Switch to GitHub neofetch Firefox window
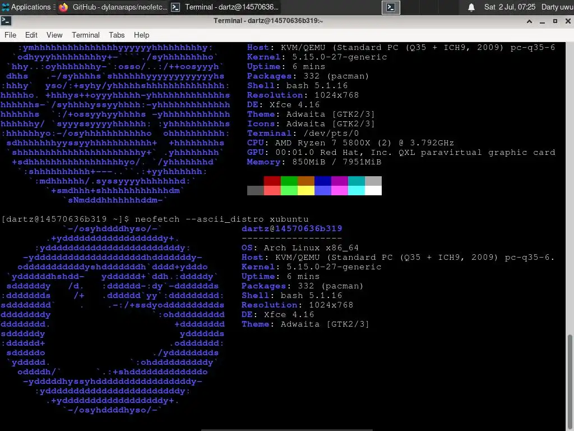 click(113, 7)
